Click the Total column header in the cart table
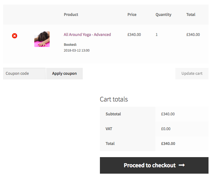Image resolution: width=212 pixels, height=178 pixels. tap(191, 14)
